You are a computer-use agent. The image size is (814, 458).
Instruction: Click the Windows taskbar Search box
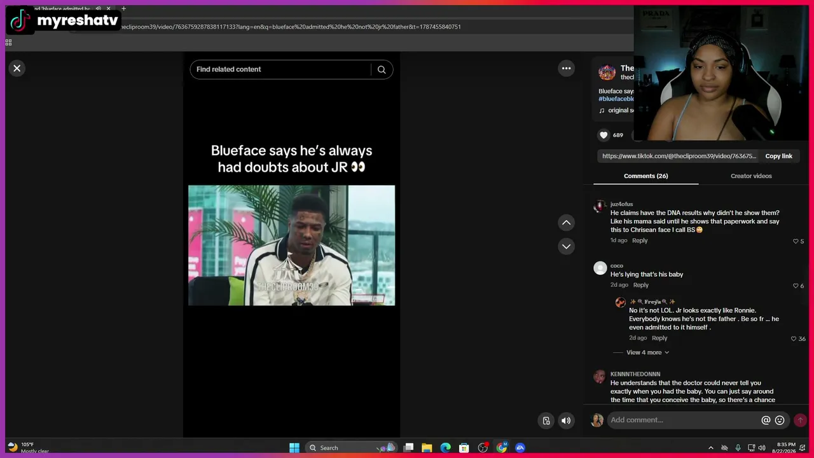click(x=352, y=448)
